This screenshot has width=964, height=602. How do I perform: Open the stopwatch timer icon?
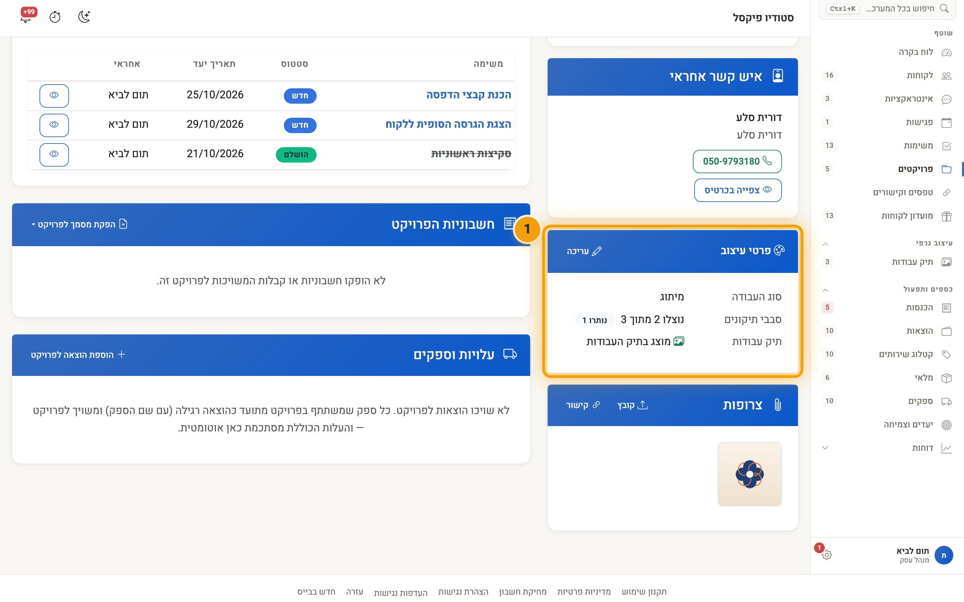click(55, 17)
